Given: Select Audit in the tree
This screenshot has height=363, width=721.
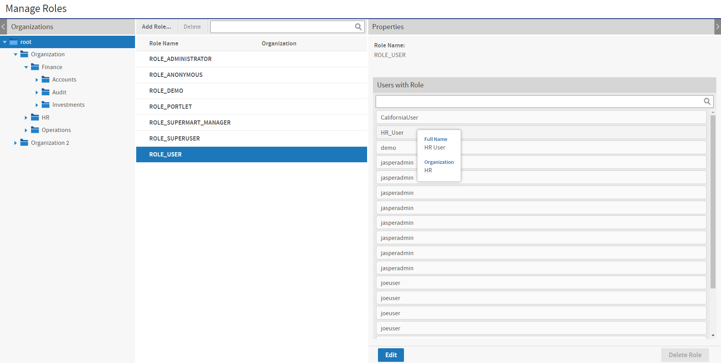Looking at the screenshot, I should pos(59,92).
